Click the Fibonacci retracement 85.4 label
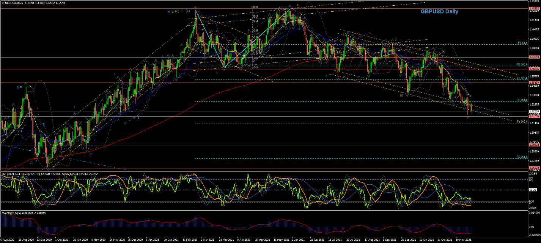 click(255, 16)
